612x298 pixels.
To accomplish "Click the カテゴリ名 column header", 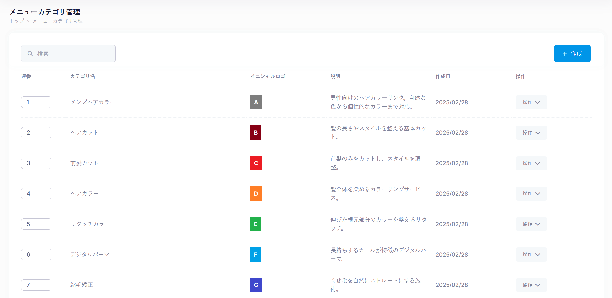I will point(83,76).
